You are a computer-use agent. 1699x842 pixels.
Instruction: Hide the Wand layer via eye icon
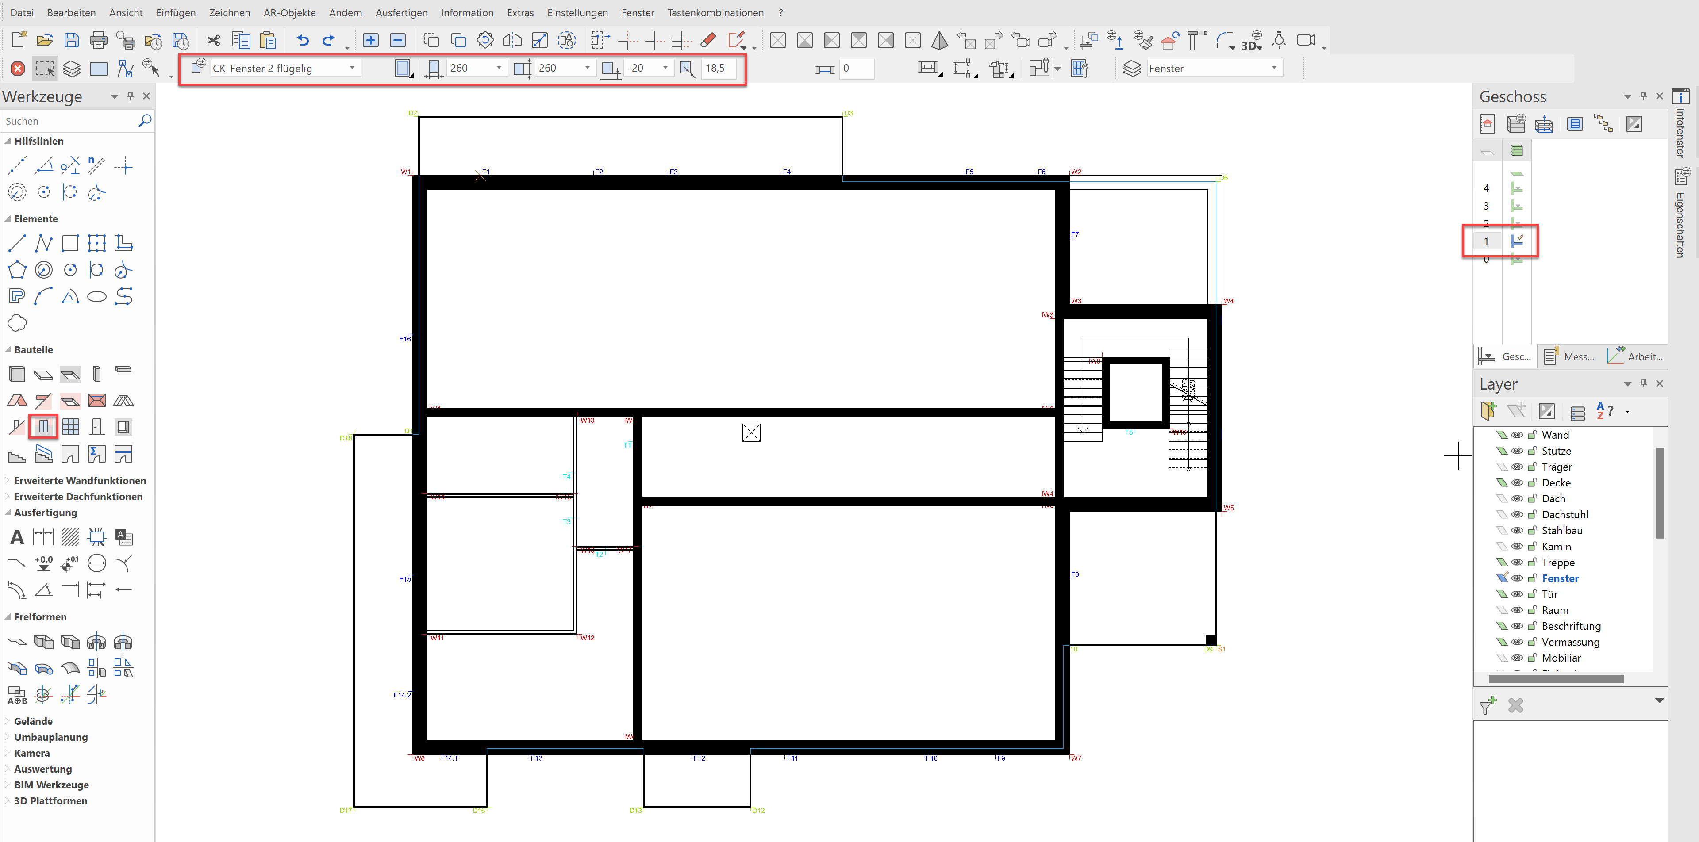coord(1517,435)
